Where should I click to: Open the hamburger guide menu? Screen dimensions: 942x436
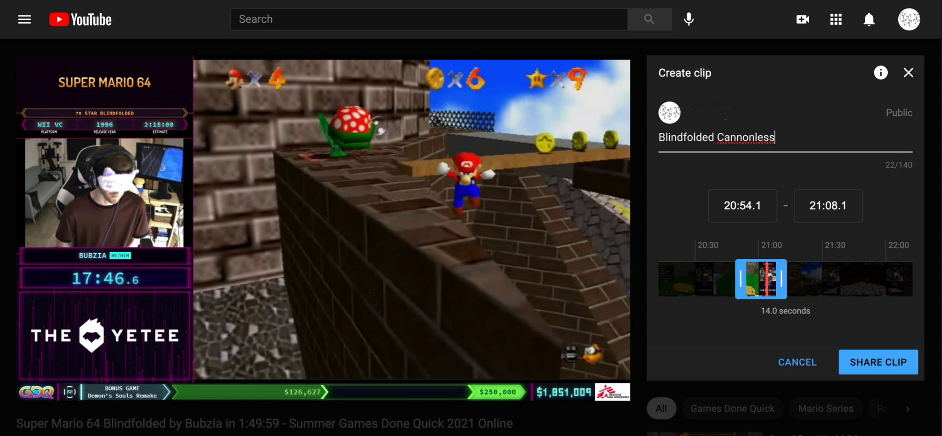click(24, 19)
